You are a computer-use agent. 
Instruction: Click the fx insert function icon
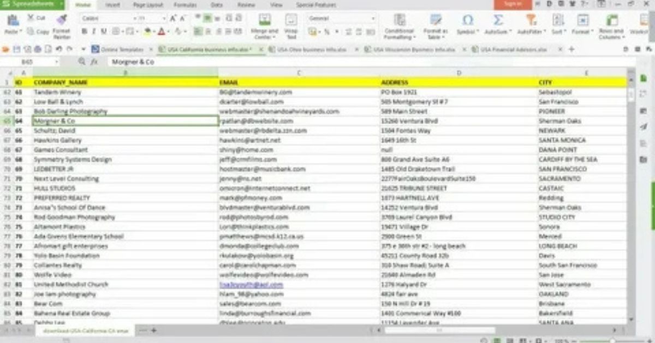coord(94,62)
